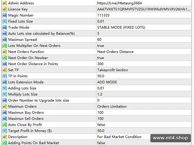Open the Lots Extension Mode ADD MODE value

click(144, 82)
